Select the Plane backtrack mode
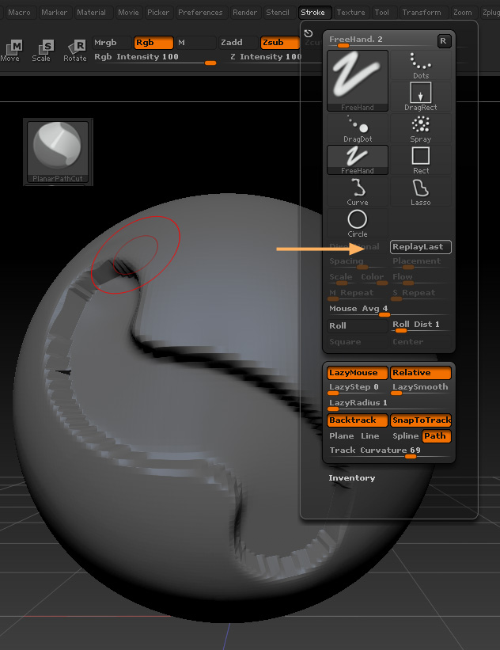Image resolution: width=500 pixels, height=650 pixels. pyautogui.click(x=342, y=436)
